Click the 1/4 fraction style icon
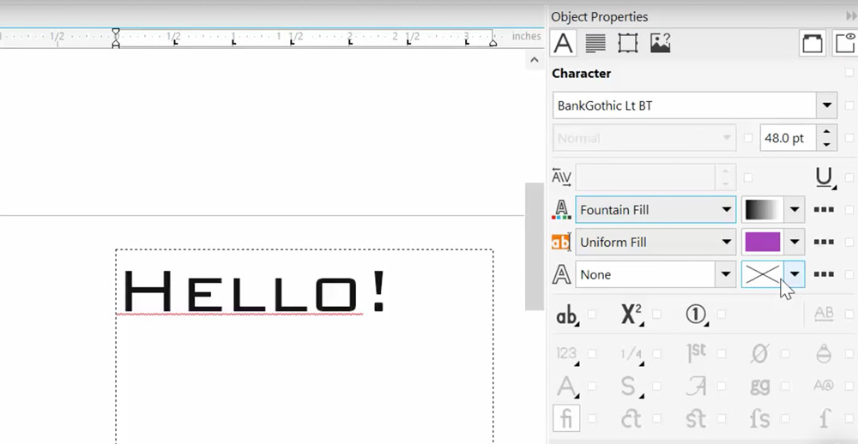The height and width of the screenshot is (444, 858). tap(631, 354)
